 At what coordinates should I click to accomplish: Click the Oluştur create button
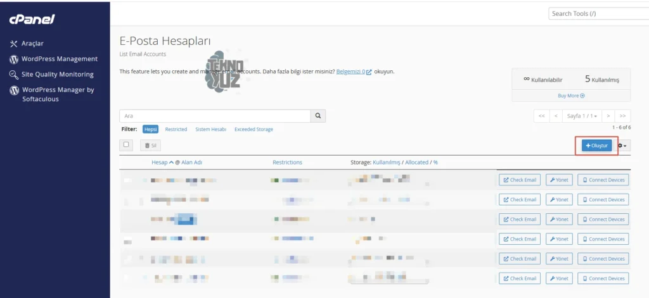[596, 146]
